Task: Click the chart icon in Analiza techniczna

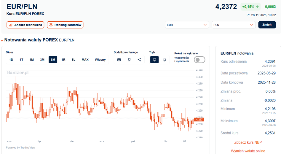Action: [x=11, y=25]
